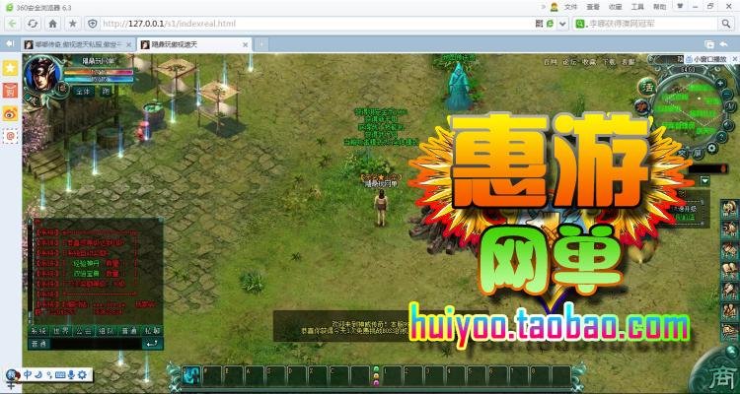Toggle sound with the minimap speaker icon

pyautogui.click(x=727, y=124)
